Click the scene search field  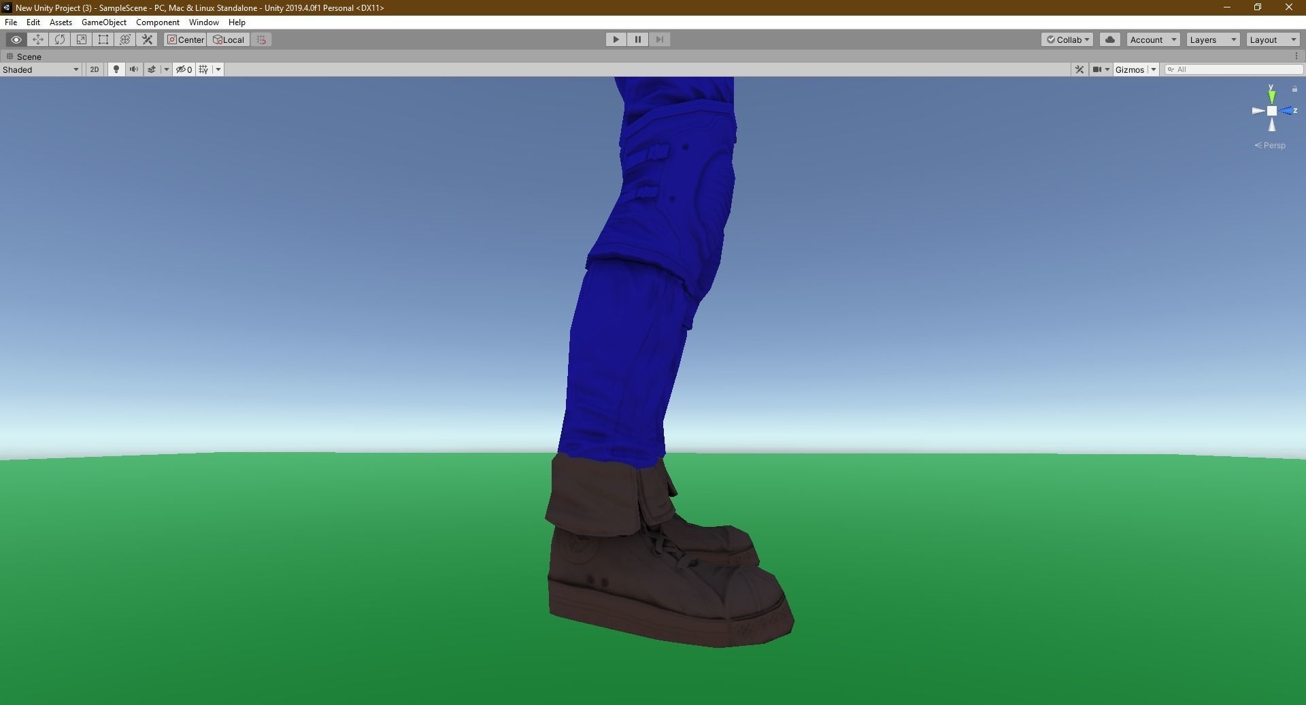pos(1234,69)
